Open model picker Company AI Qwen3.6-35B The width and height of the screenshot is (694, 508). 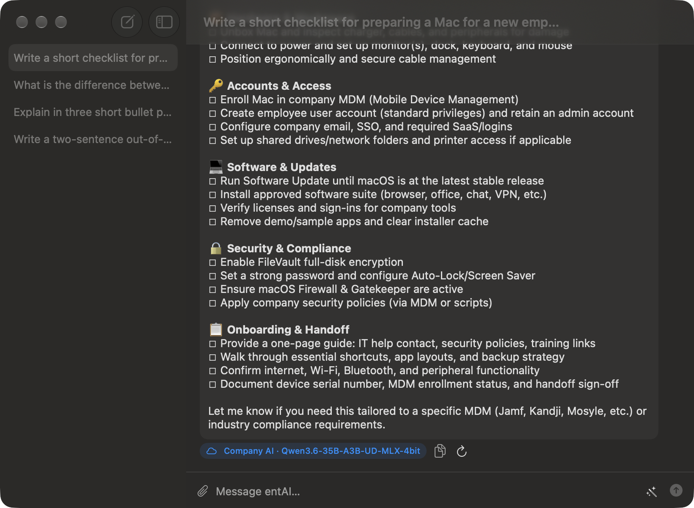[313, 451]
